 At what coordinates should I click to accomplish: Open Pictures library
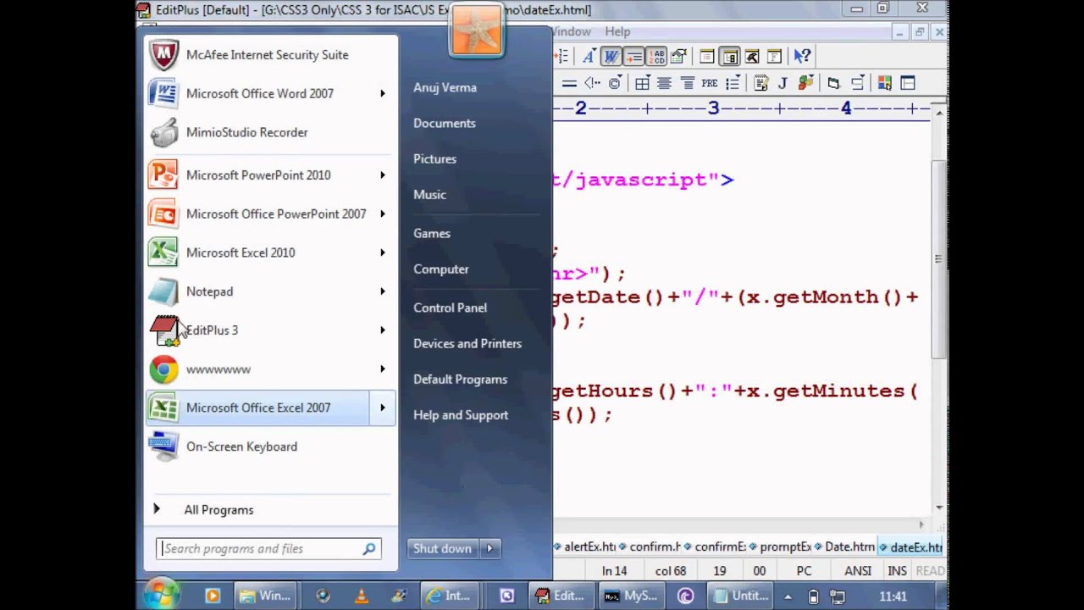coord(434,159)
